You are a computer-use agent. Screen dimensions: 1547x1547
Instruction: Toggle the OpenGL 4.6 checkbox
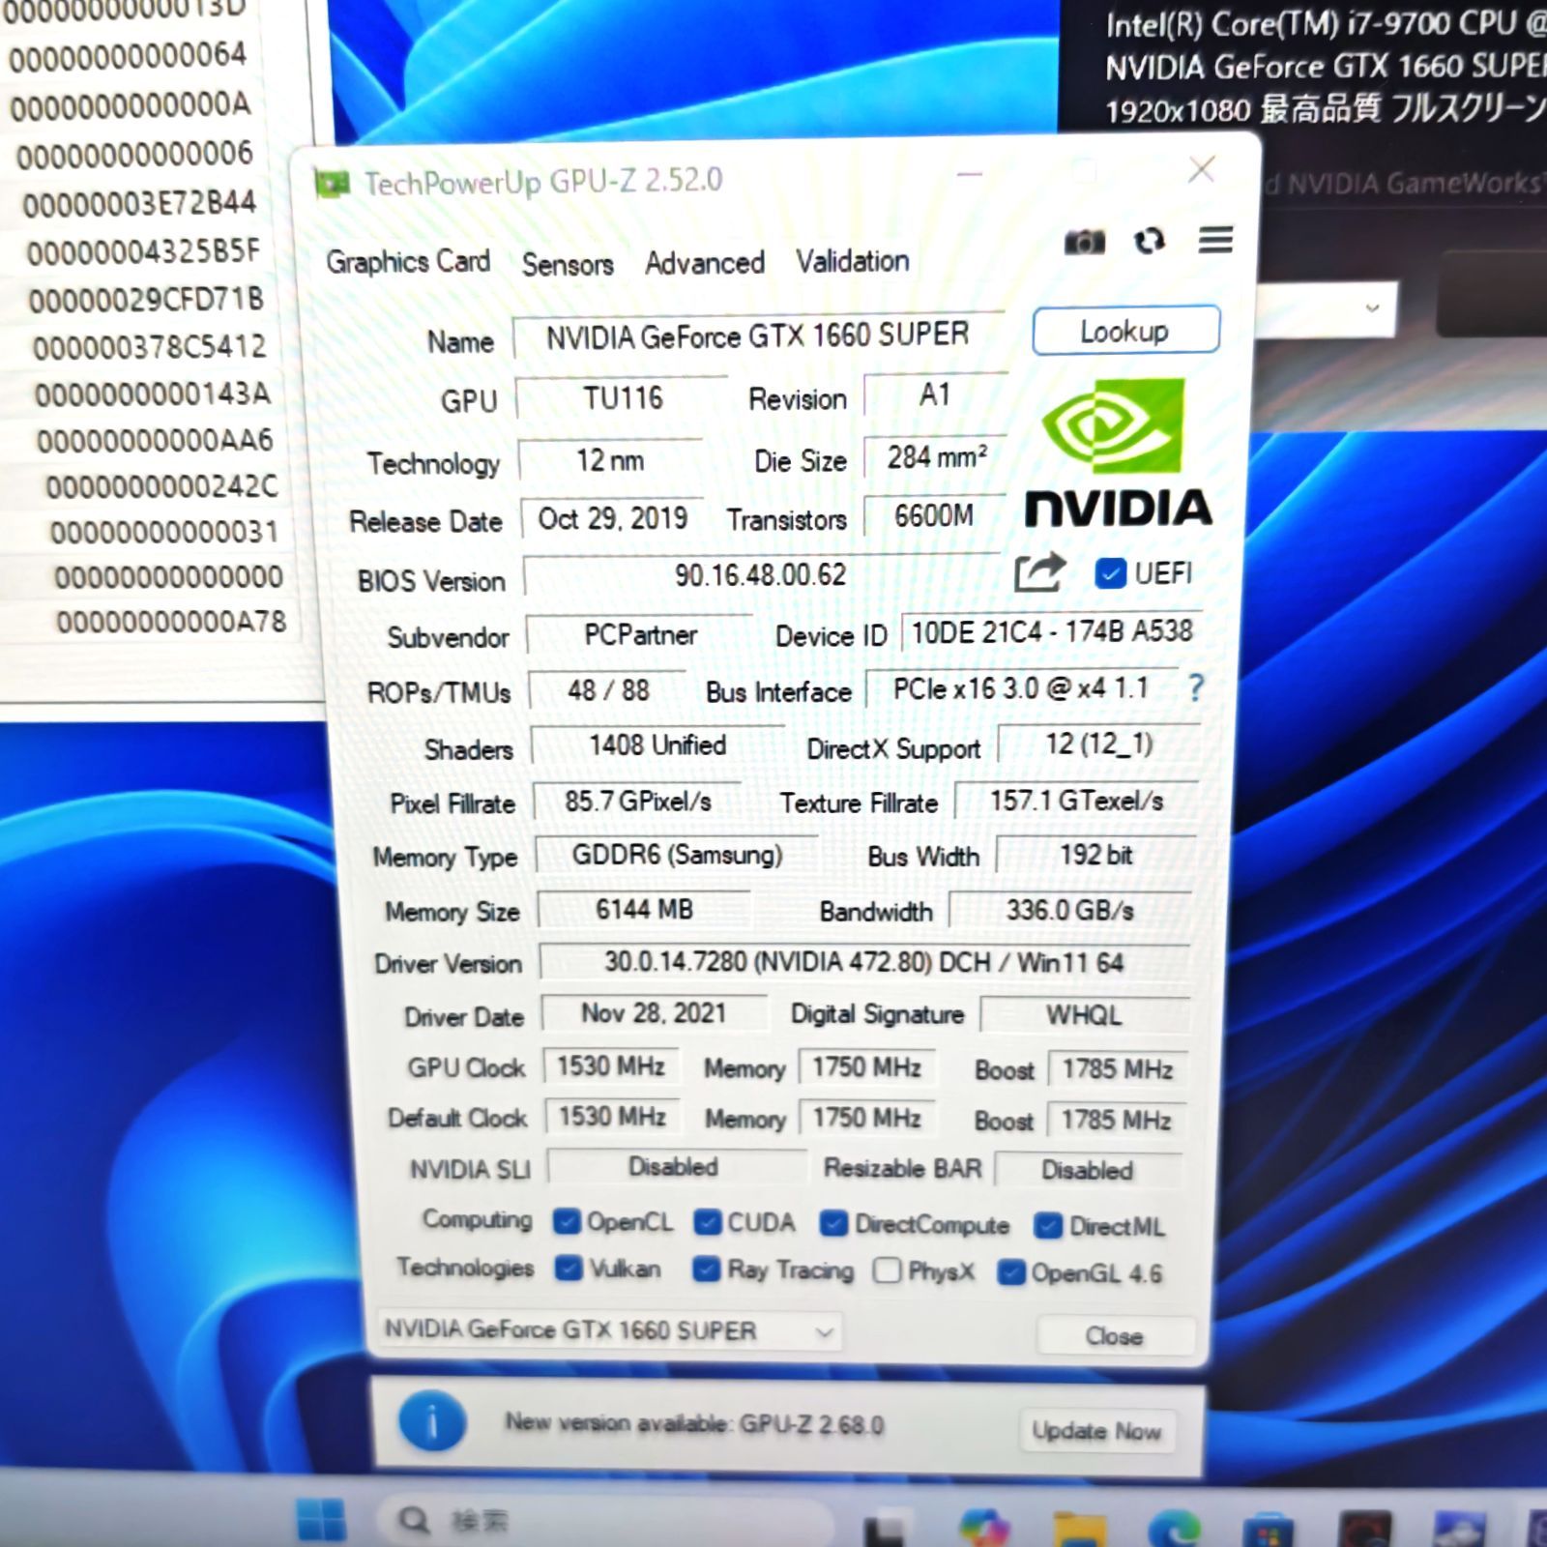1011,1272
